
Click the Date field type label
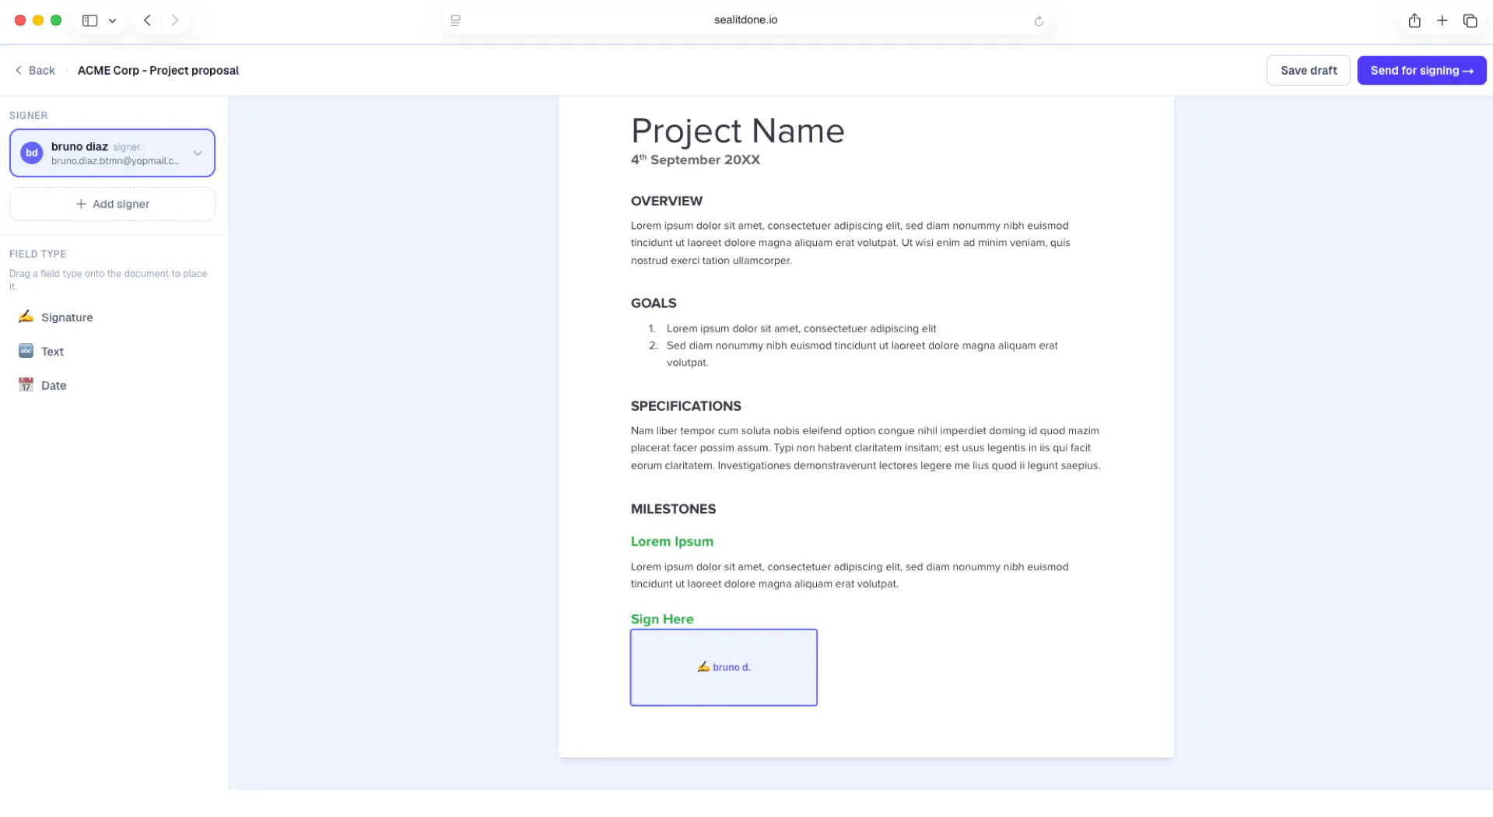pos(54,386)
